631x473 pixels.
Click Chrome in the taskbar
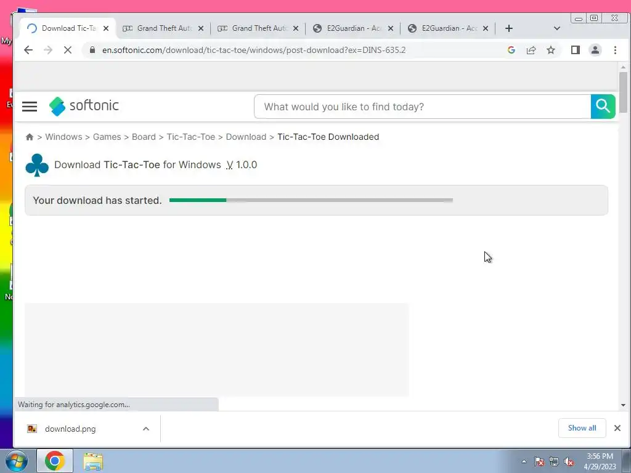(x=55, y=461)
